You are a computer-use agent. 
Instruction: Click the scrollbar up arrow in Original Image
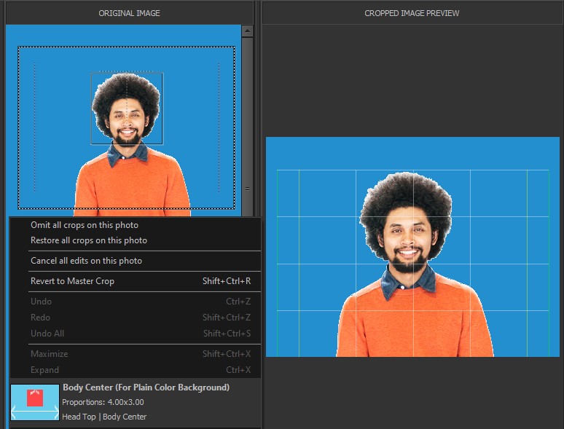click(x=247, y=31)
